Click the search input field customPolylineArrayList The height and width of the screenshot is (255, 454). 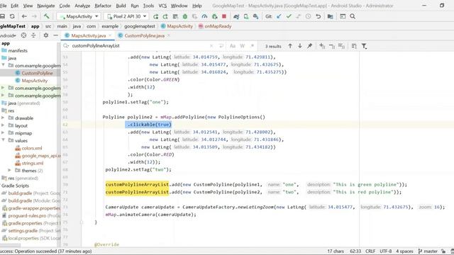(x=139, y=45)
